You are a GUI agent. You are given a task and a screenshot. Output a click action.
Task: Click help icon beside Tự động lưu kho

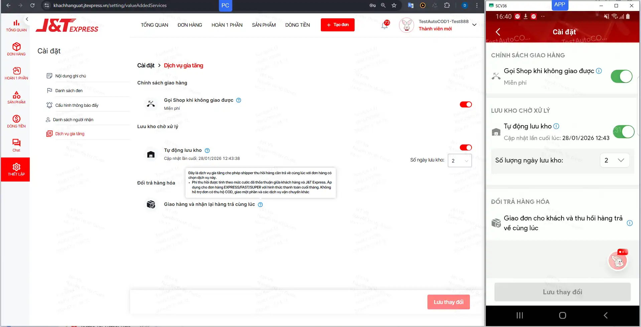coord(207,150)
